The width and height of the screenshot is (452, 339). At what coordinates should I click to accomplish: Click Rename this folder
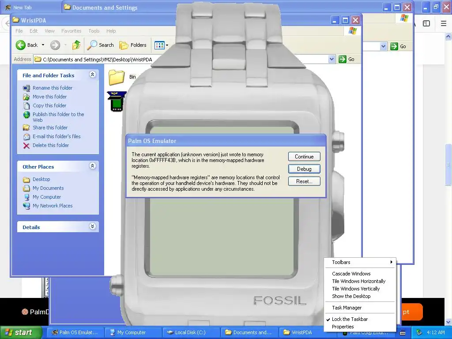(52, 88)
